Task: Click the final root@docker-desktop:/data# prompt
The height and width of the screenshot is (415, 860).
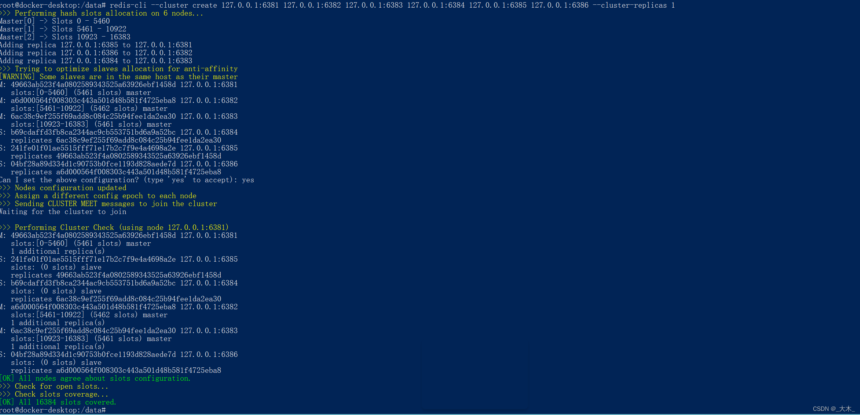Action: click(x=53, y=410)
